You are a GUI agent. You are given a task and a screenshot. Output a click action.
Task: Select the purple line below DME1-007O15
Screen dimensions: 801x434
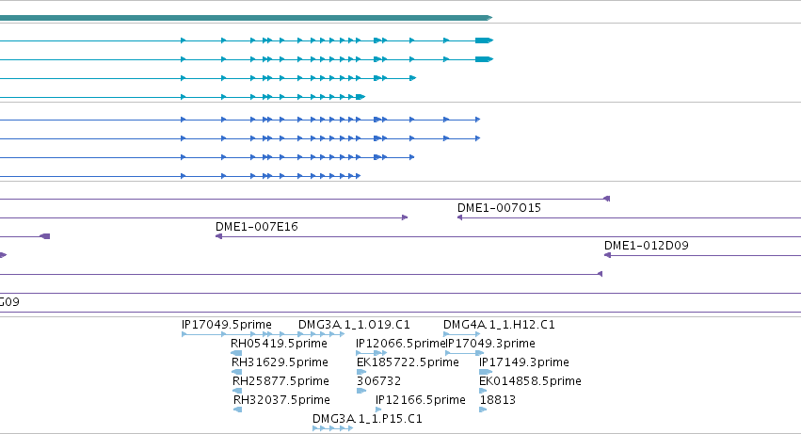pyautogui.click(x=629, y=217)
